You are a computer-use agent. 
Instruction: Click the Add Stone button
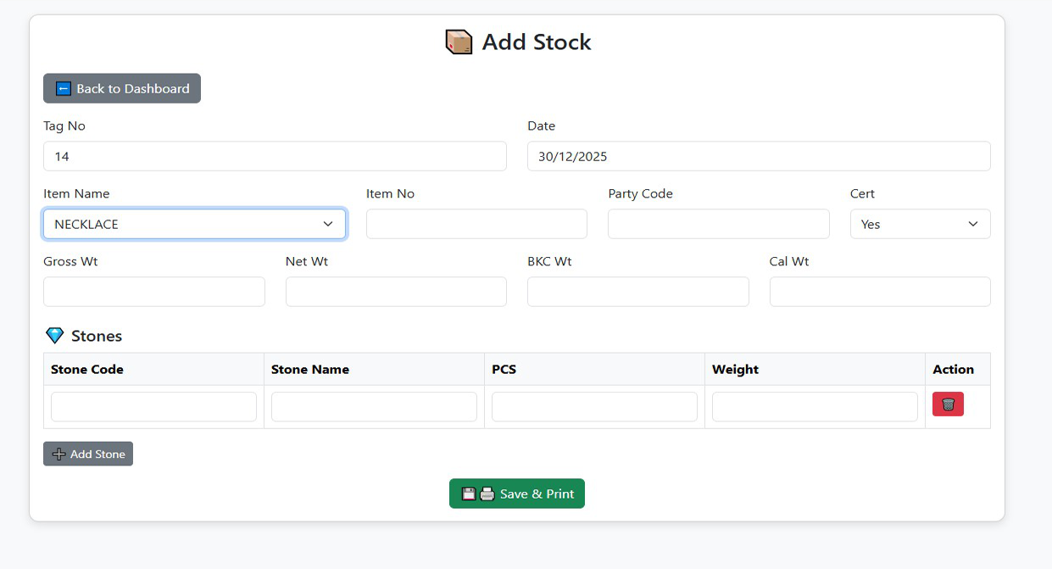point(88,454)
